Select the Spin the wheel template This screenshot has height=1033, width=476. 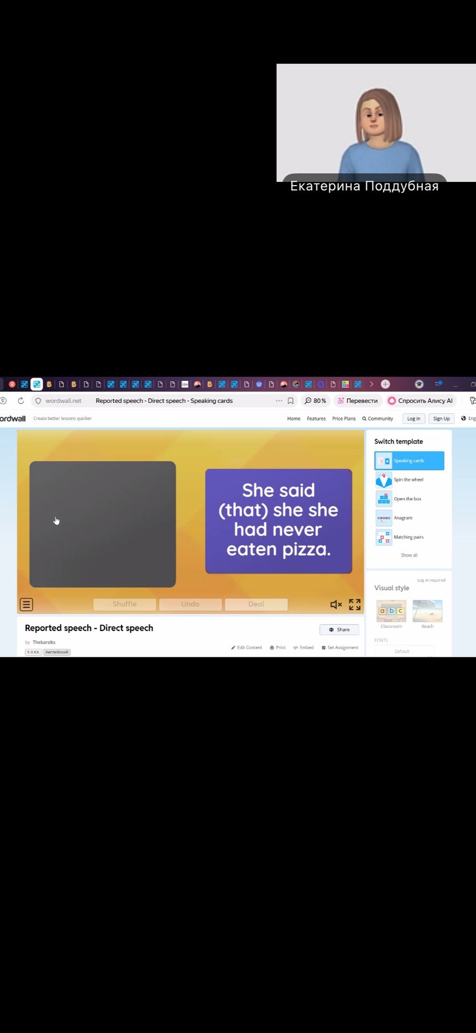tap(409, 479)
